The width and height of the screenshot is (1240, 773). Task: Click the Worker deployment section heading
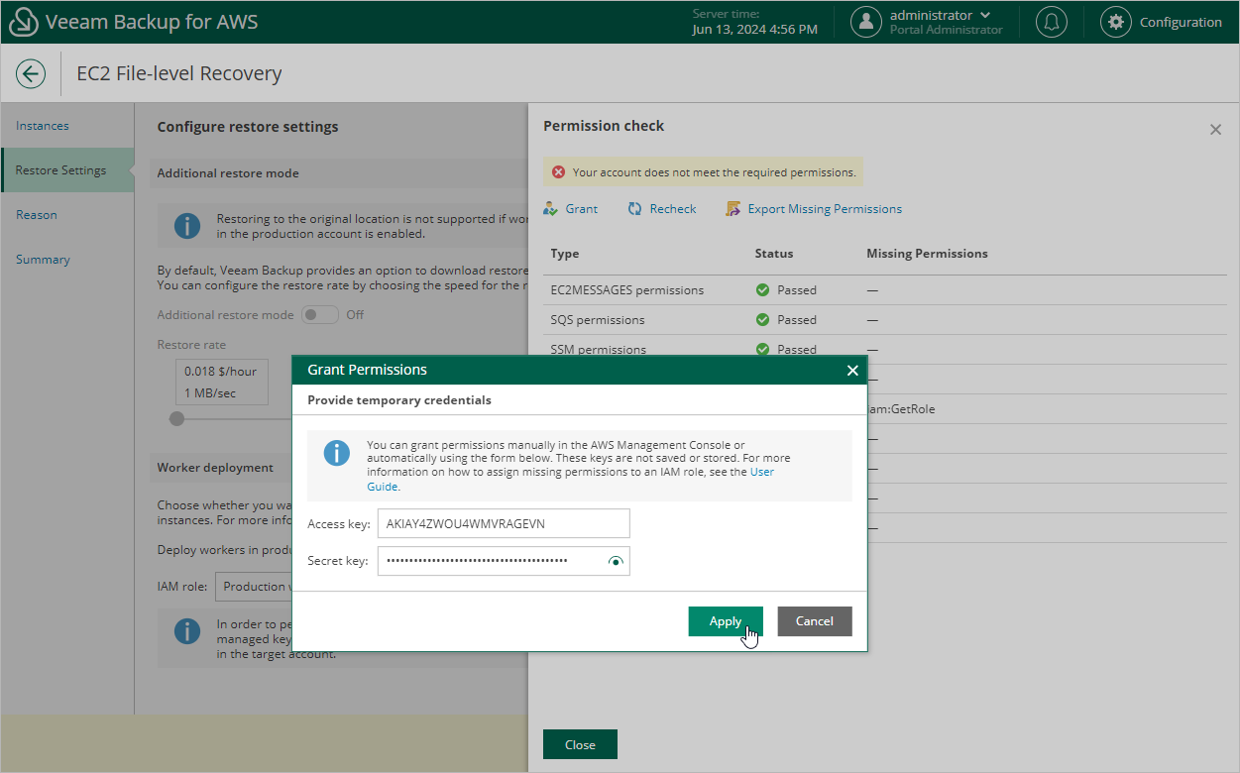pos(215,468)
